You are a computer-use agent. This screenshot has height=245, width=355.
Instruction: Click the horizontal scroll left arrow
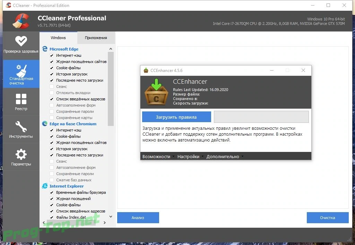pos(44,223)
